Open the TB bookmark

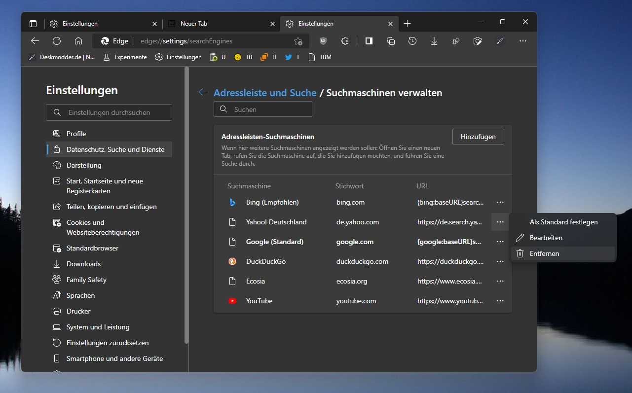[243, 57]
